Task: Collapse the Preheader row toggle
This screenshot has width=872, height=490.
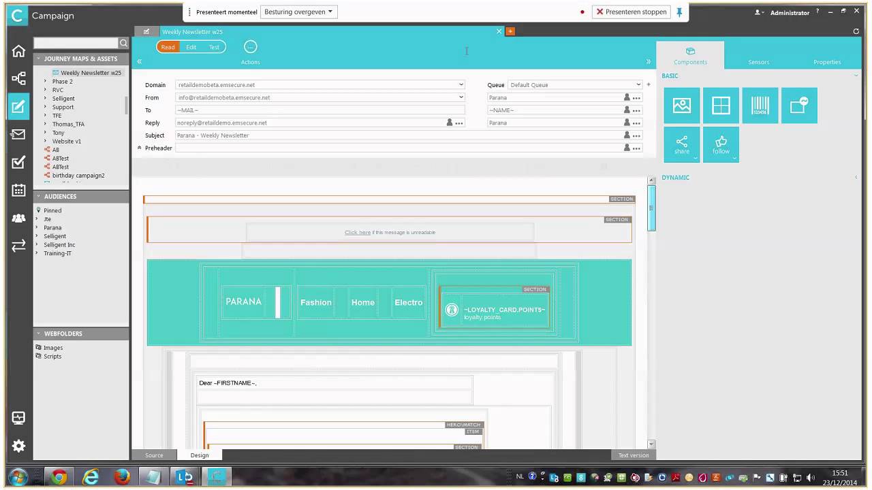Action: pos(140,148)
